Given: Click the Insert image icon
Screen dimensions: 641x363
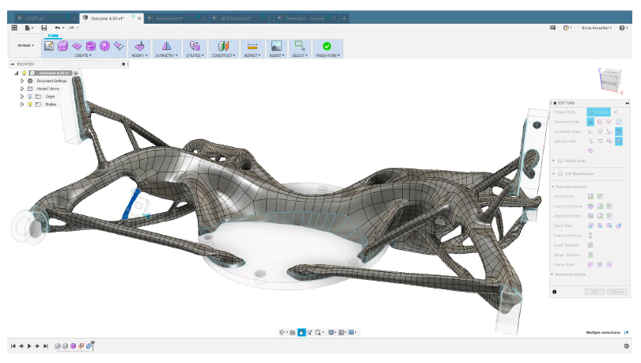Looking at the screenshot, I should click(276, 47).
